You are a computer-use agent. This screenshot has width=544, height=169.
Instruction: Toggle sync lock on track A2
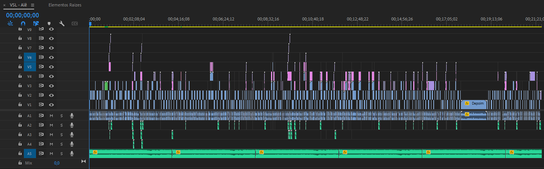point(41,125)
